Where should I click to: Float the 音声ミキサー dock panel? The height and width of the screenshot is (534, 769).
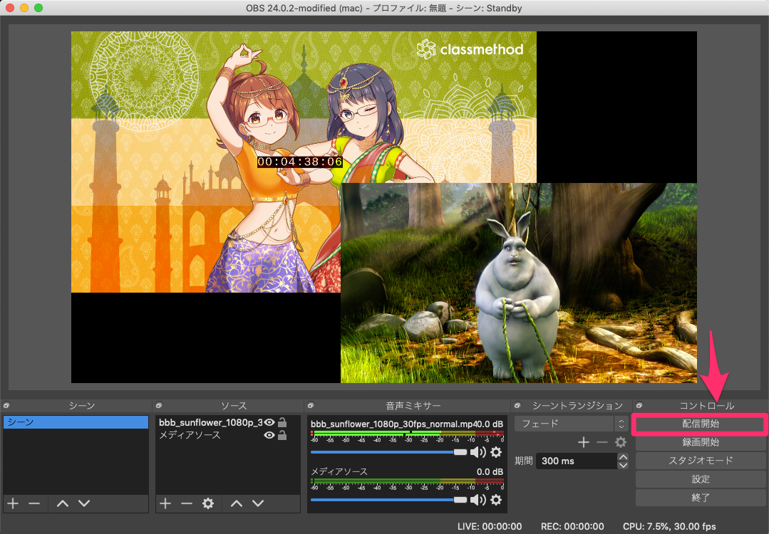[311, 406]
